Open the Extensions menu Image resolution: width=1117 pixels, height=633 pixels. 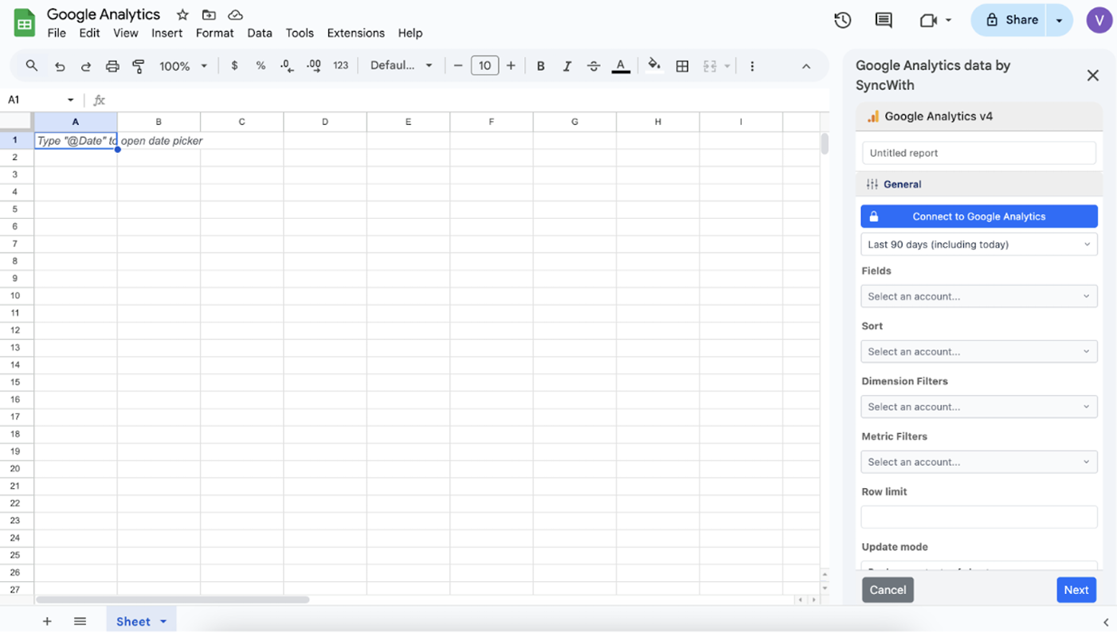click(x=355, y=33)
